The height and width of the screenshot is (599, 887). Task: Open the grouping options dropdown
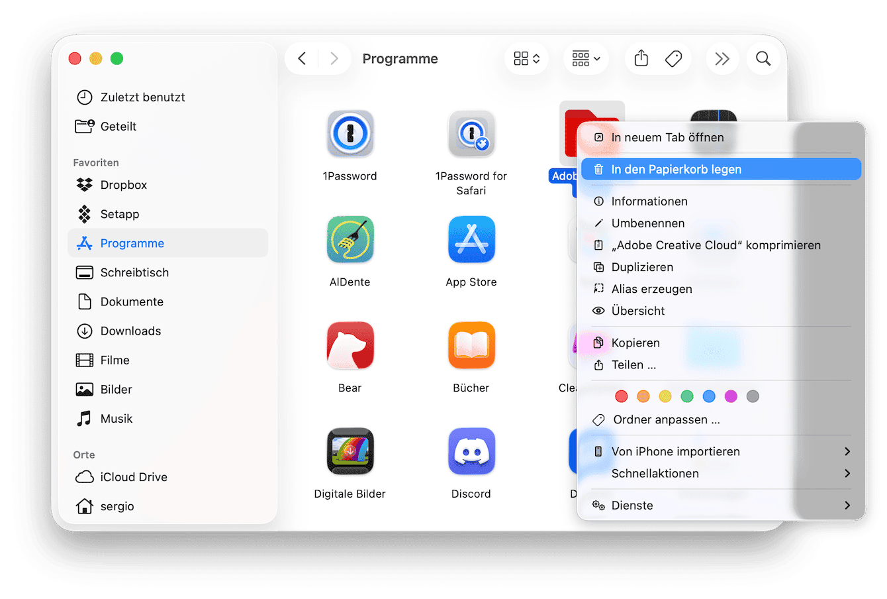point(586,59)
